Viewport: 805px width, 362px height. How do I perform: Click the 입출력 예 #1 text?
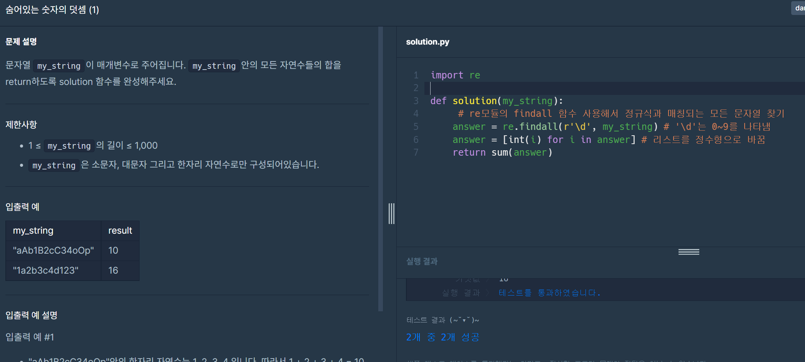[x=30, y=337]
